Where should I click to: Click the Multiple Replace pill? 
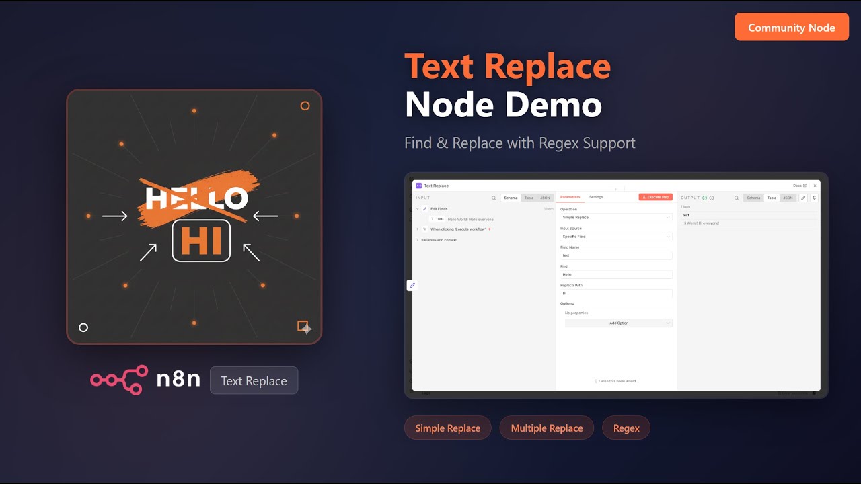coord(547,428)
